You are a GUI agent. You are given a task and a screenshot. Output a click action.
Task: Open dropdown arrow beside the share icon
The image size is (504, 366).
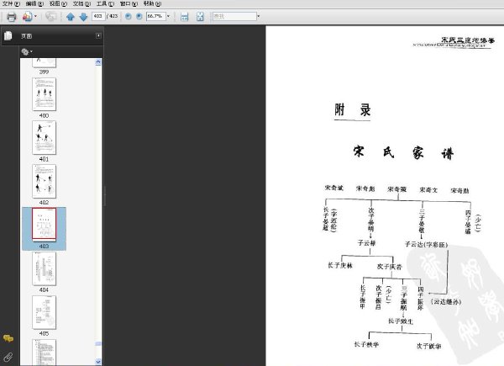point(35,16)
